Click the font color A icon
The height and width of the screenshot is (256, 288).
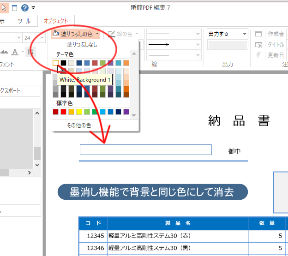15,52
